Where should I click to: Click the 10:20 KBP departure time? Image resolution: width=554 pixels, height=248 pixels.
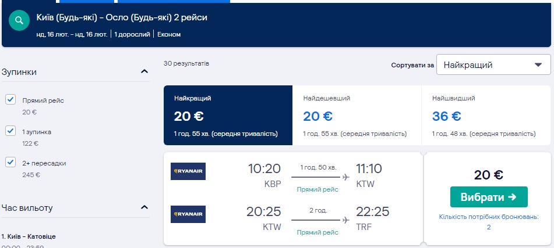(x=264, y=169)
